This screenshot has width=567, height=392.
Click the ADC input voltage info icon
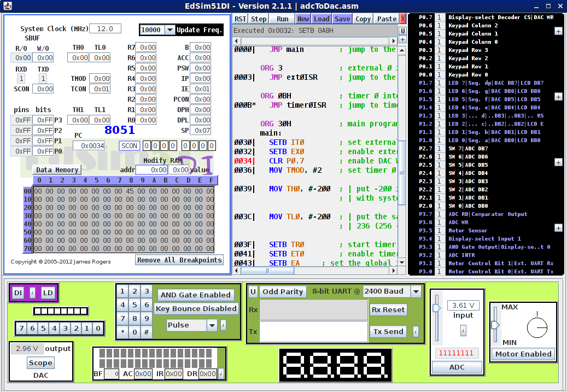click(463, 330)
